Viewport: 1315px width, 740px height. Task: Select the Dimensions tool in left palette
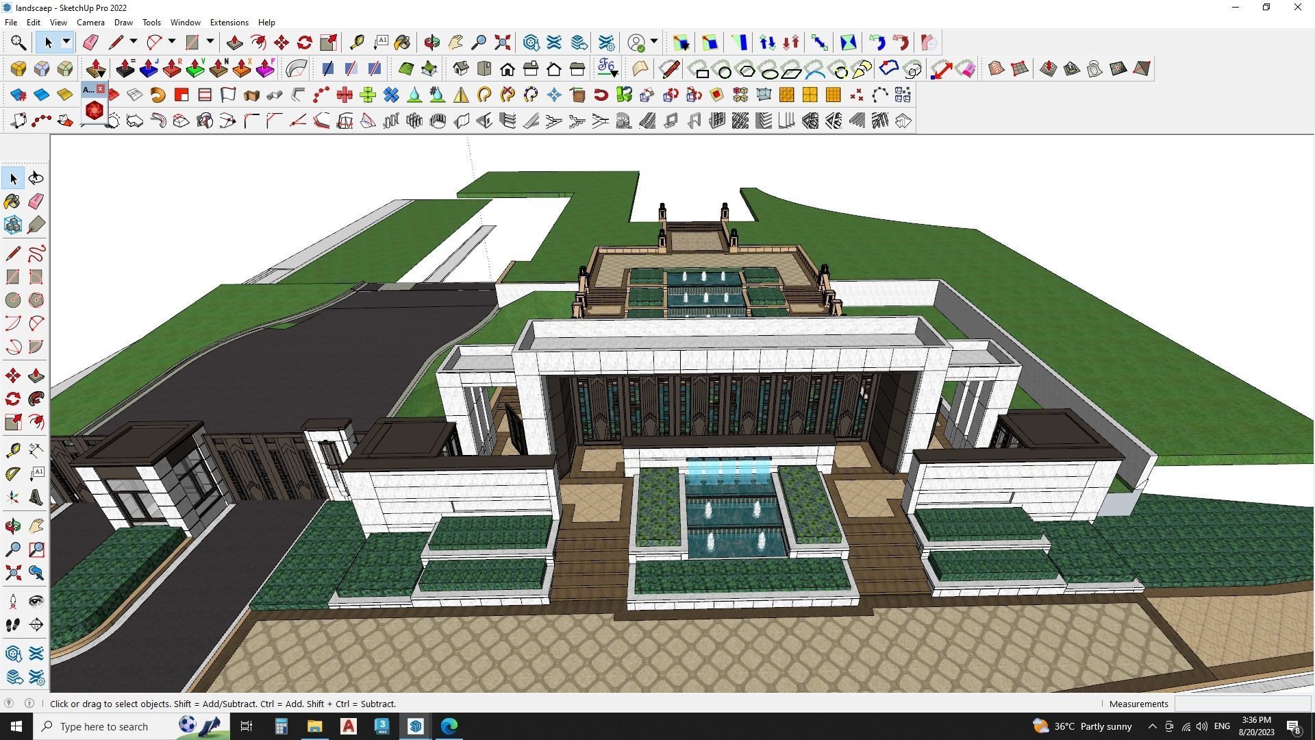(36, 449)
